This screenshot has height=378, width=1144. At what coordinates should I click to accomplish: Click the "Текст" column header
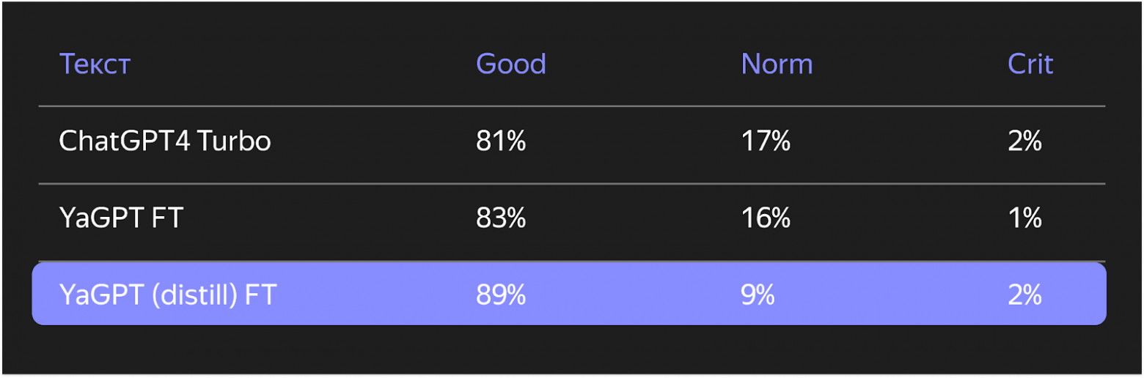(95, 64)
